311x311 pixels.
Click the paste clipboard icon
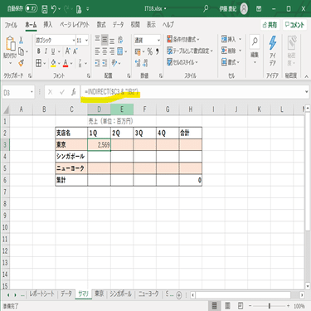pos(10,44)
